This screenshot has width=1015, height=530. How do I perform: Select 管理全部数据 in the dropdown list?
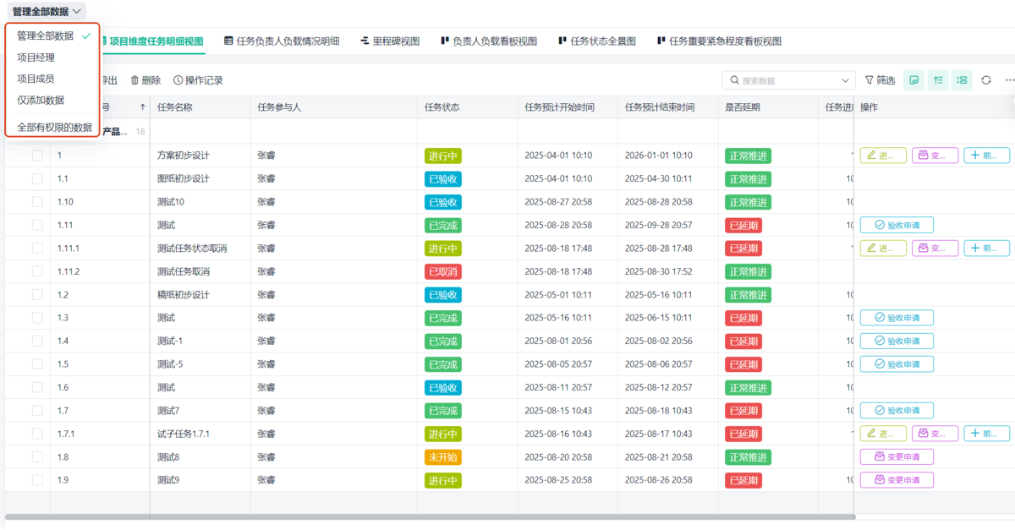pos(53,36)
